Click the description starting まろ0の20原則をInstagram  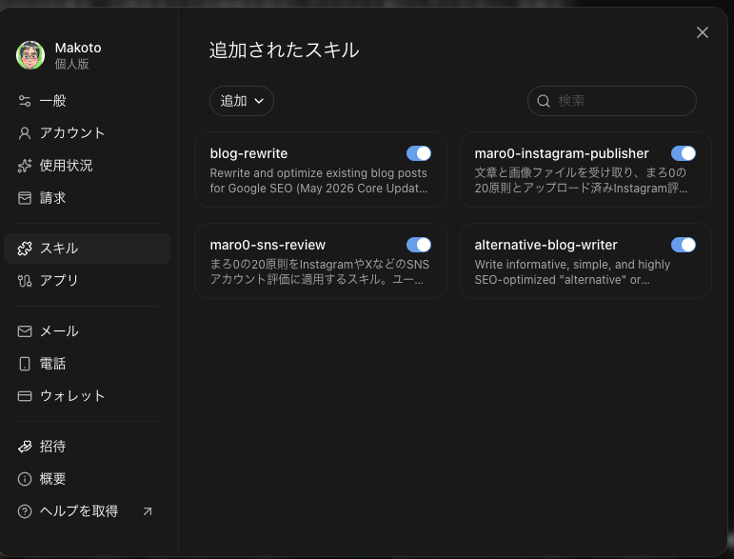click(x=319, y=272)
